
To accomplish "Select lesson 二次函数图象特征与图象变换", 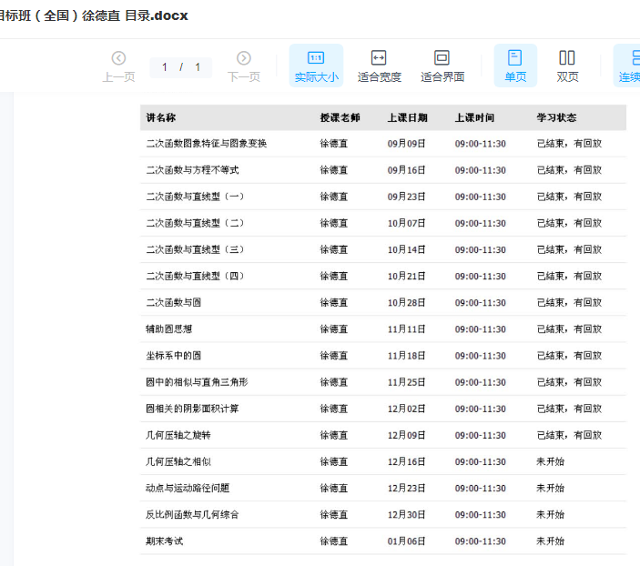I will [x=206, y=144].
